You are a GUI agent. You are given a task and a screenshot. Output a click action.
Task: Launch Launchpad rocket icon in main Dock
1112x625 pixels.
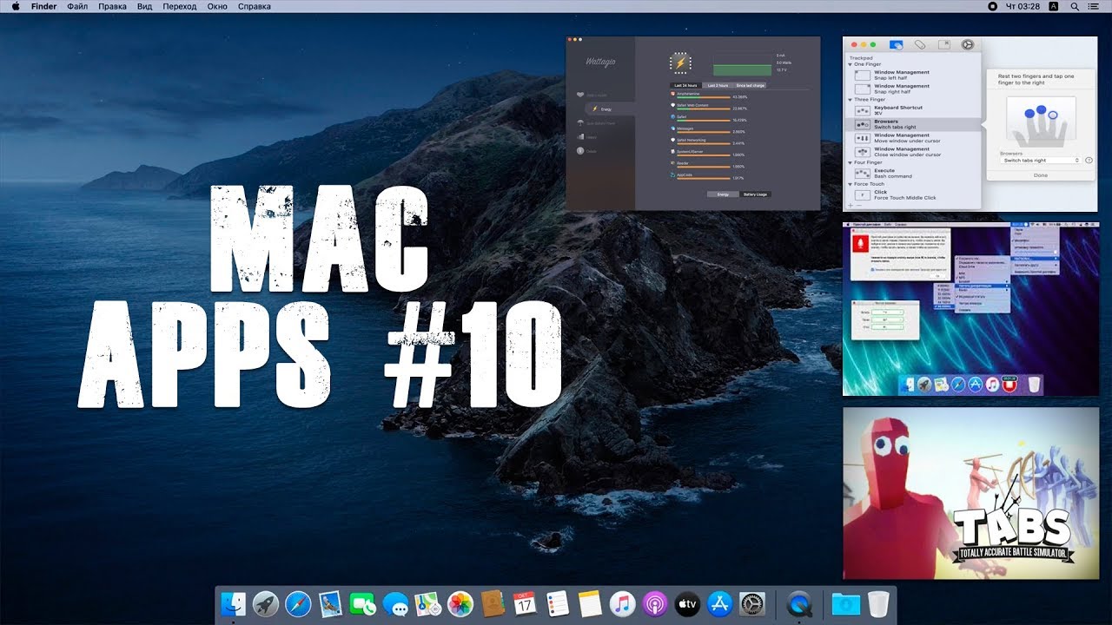[266, 604]
